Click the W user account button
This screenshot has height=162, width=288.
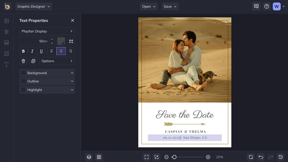(276, 6)
